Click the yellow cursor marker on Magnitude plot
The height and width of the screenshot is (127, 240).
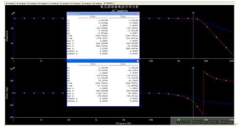(14, 13)
